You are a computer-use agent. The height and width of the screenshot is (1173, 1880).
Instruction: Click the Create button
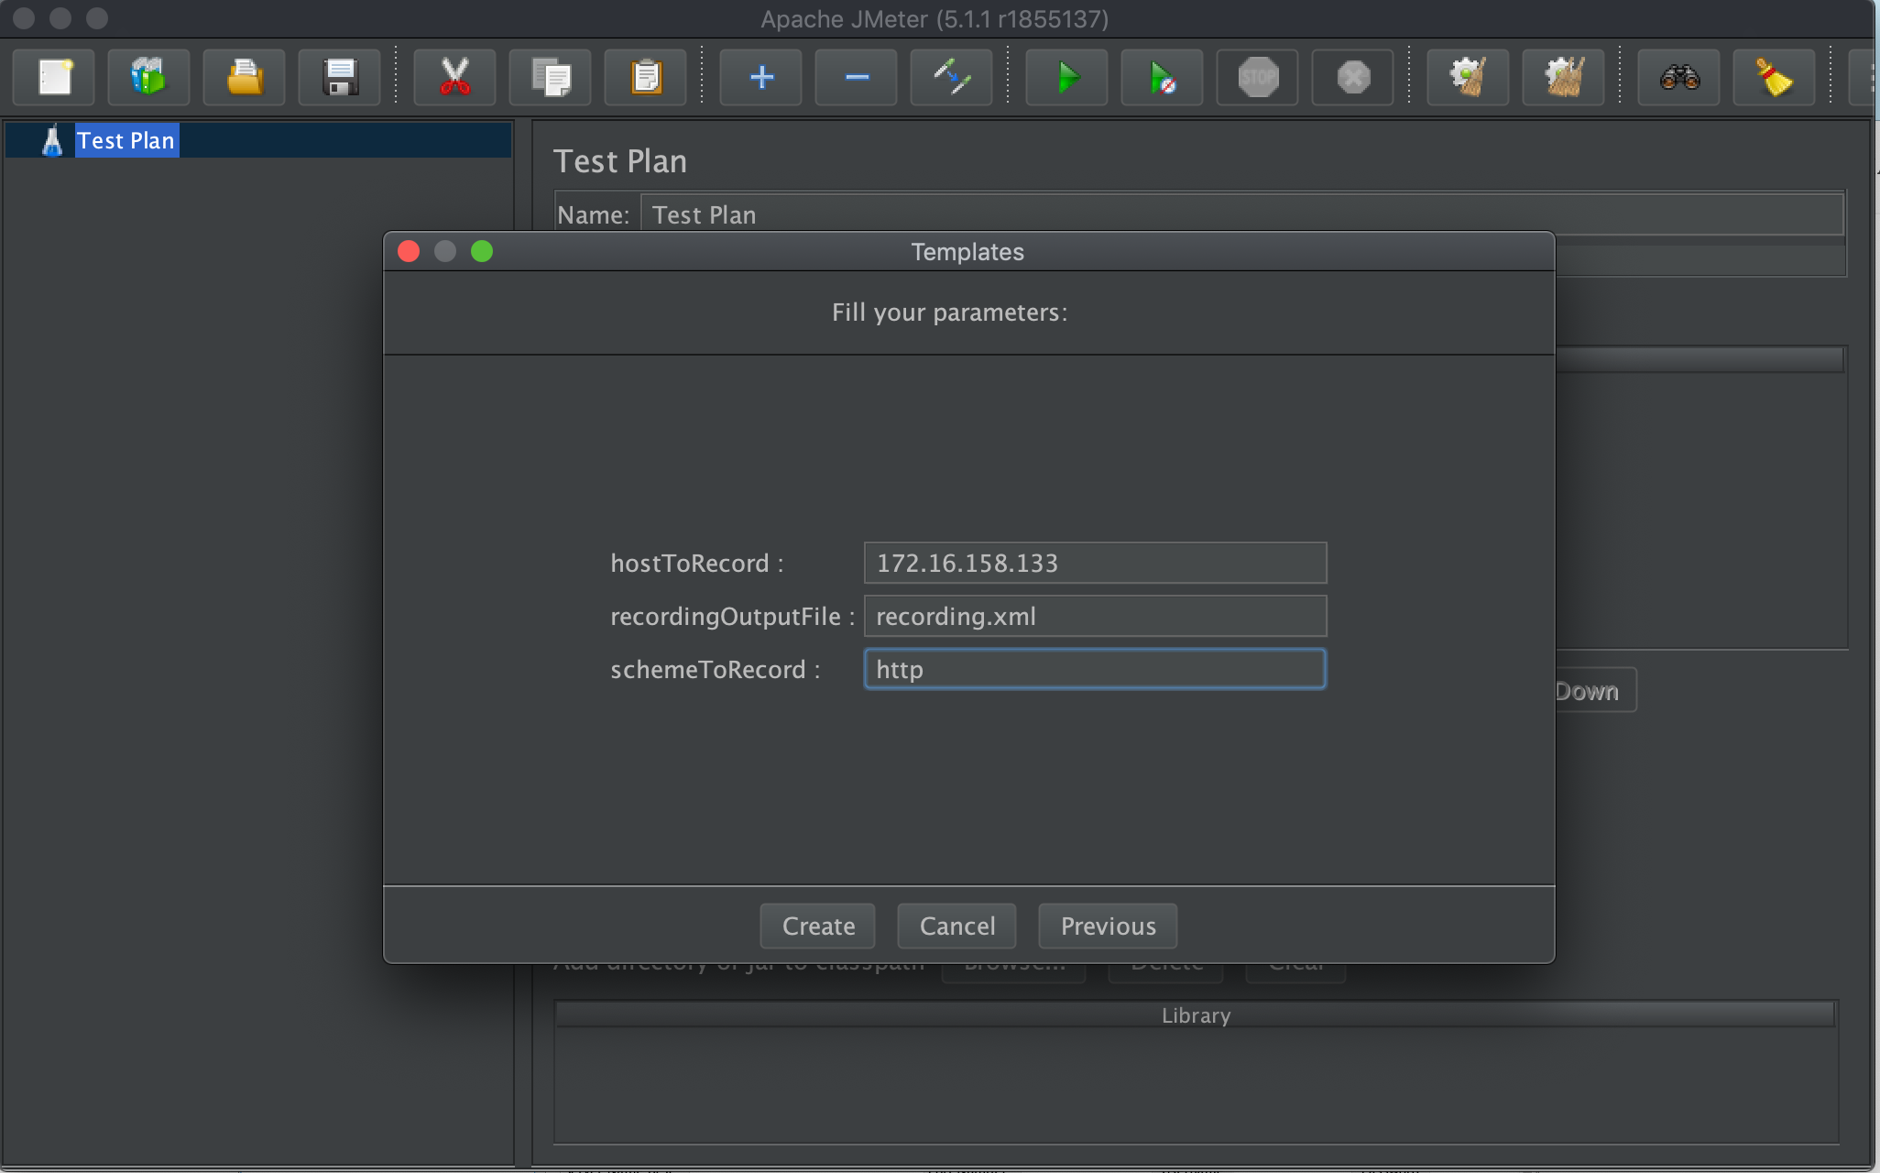click(x=817, y=926)
